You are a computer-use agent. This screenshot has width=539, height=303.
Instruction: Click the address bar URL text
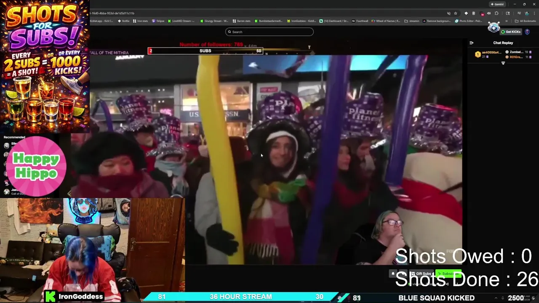click(x=112, y=13)
